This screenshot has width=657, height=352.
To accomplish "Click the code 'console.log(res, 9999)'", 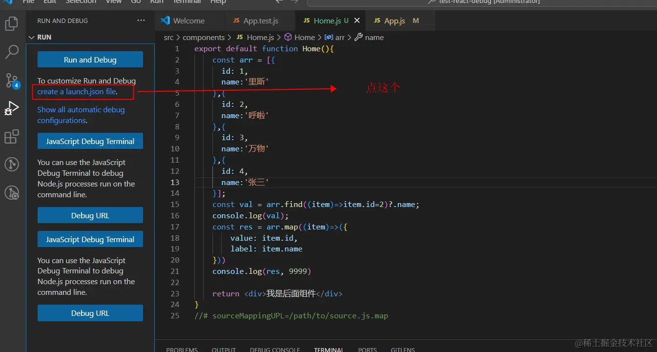I will point(262,271).
